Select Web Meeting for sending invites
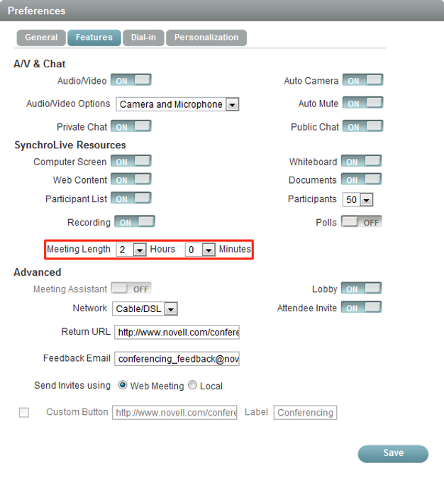Viewport: 444px width, 478px height. click(x=123, y=385)
